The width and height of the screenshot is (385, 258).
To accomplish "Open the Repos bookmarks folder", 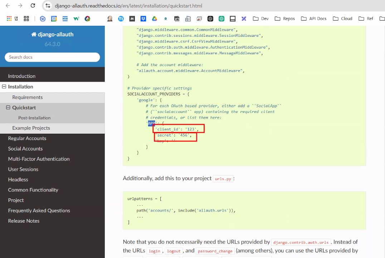I will coord(284,19).
